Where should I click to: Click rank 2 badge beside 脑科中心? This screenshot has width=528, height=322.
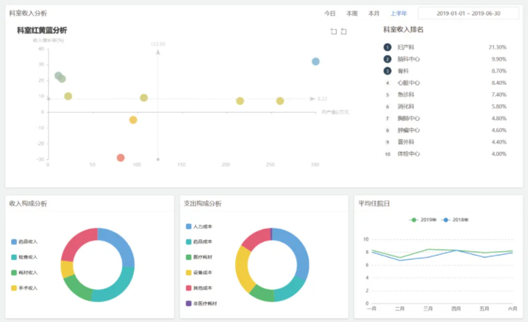387,59
